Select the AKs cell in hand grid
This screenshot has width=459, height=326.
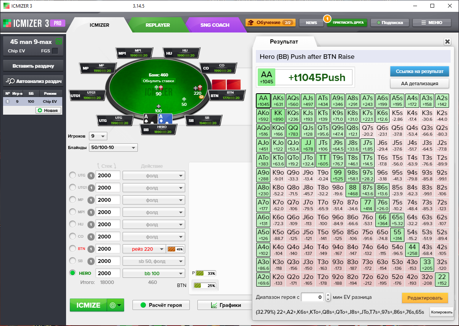[x=278, y=101]
